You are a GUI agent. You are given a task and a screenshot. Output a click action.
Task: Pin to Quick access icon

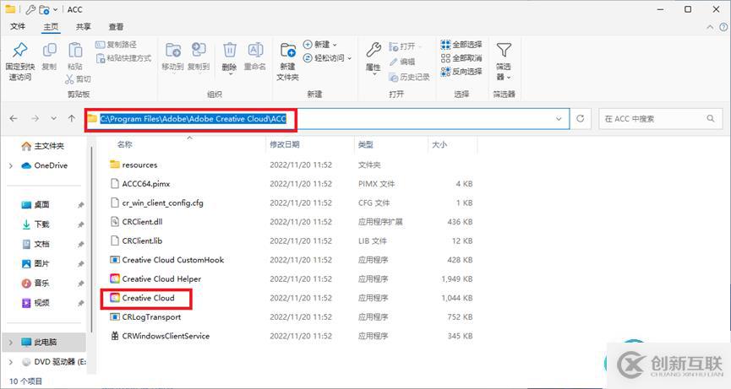(20, 51)
